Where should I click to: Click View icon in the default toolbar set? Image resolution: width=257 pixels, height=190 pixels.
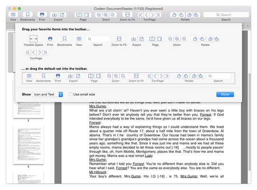(x=29, y=76)
